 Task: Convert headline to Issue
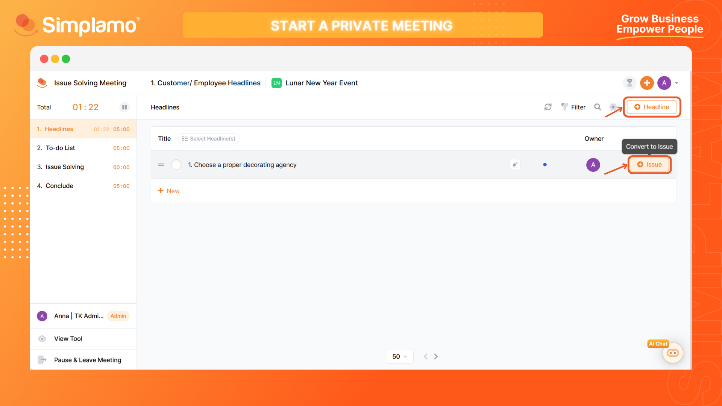point(649,165)
